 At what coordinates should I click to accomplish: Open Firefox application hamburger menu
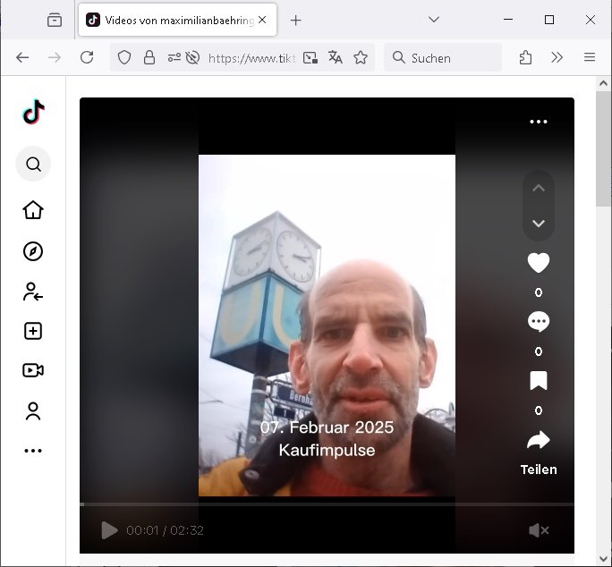(590, 57)
